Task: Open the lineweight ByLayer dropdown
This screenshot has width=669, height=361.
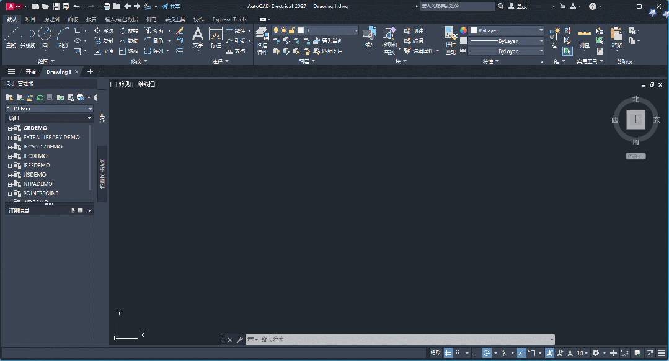Action: click(x=507, y=40)
